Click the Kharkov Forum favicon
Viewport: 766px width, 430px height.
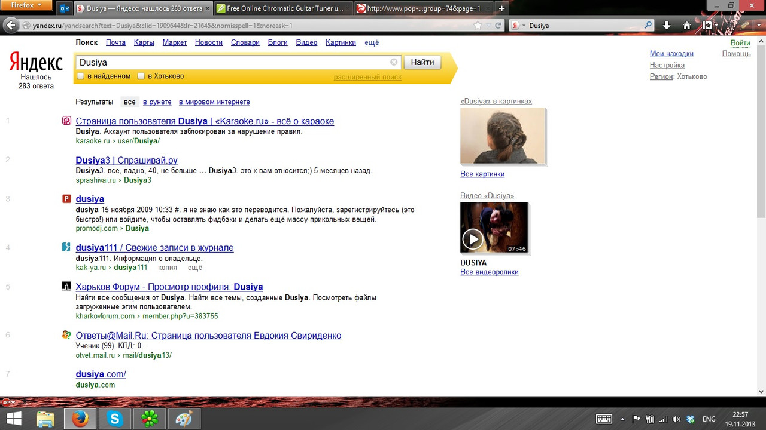tap(67, 287)
